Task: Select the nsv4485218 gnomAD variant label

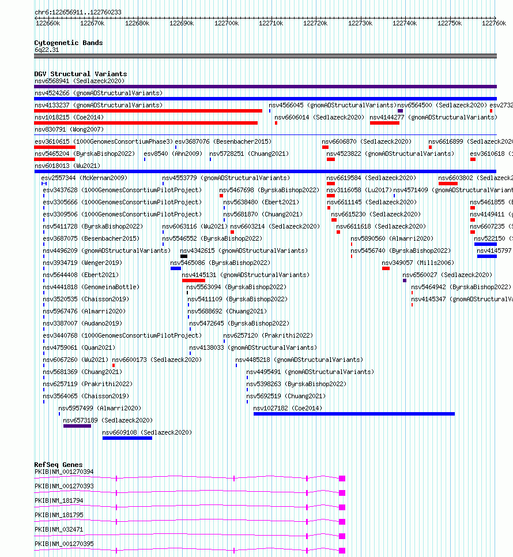Action: point(299,360)
